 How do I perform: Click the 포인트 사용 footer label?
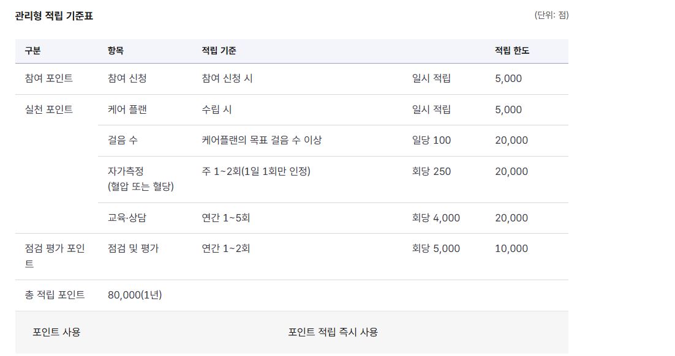[x=56, y=332]
